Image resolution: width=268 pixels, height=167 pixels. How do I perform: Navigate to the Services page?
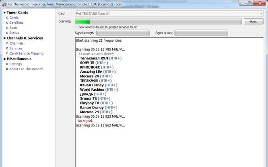click(x=16, y=48)
